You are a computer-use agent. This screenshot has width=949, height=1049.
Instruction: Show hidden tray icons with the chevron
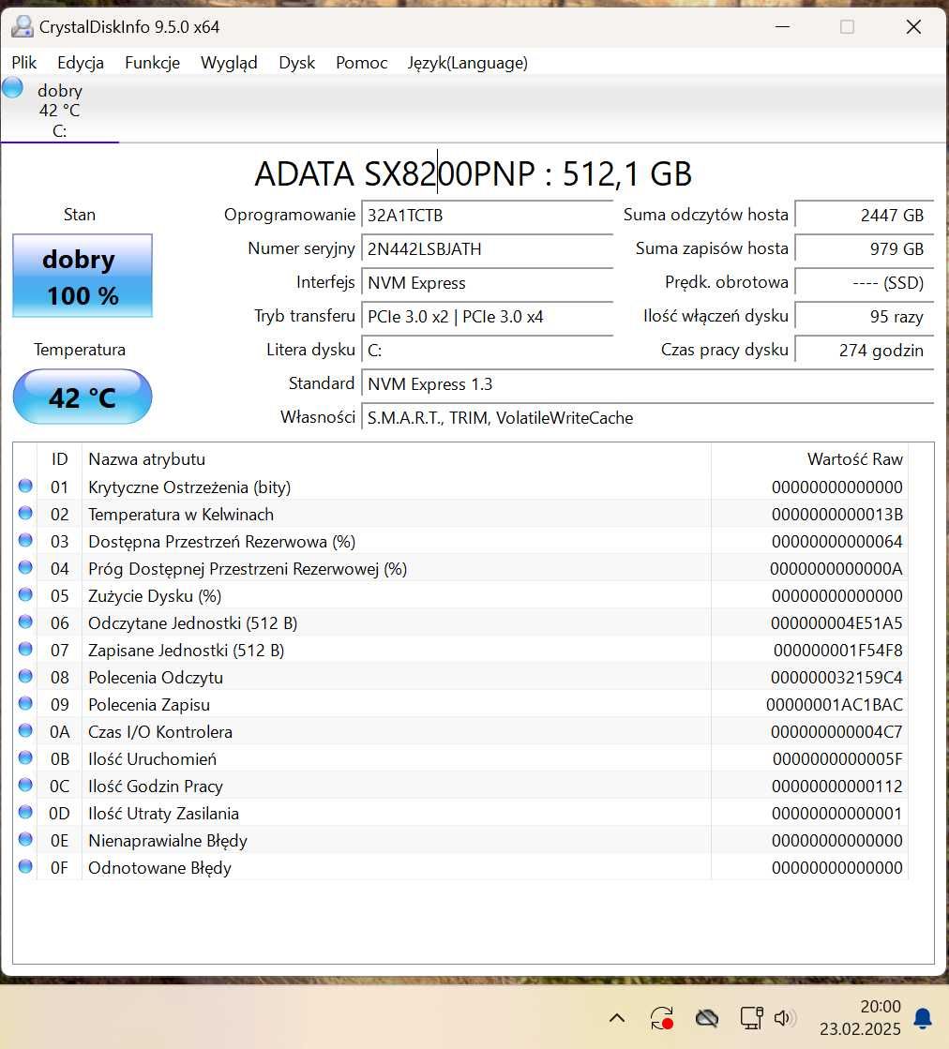pos(617,1018)
